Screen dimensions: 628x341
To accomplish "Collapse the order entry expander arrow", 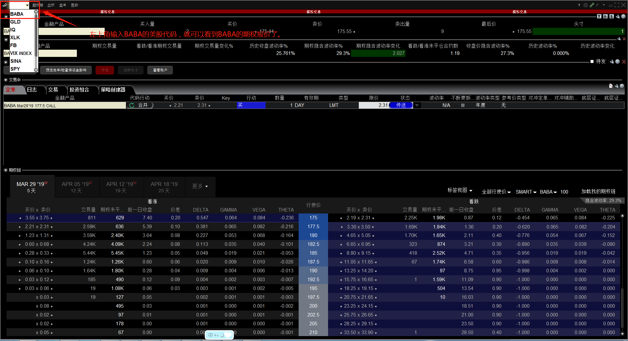I will tap(6, 62).
